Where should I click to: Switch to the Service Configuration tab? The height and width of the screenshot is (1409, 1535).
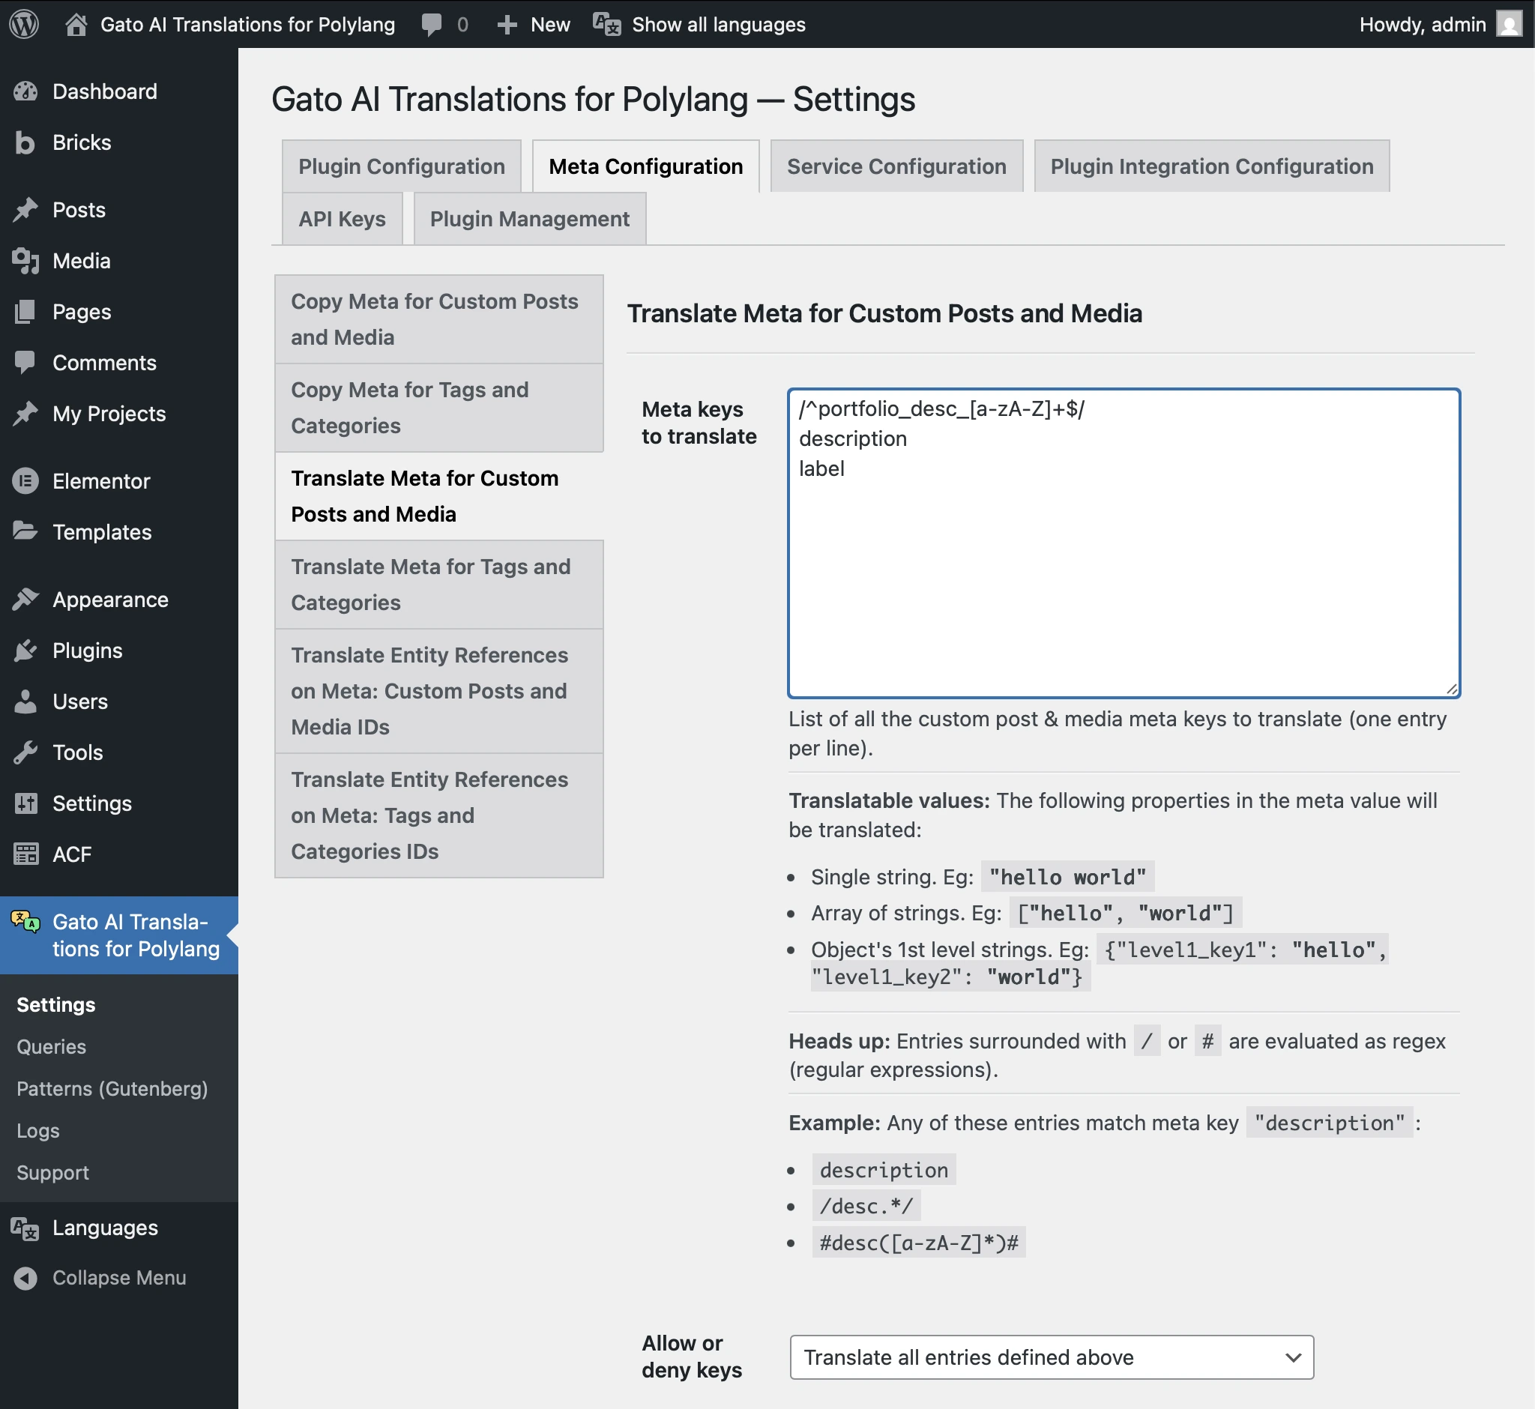coord(896,166)
